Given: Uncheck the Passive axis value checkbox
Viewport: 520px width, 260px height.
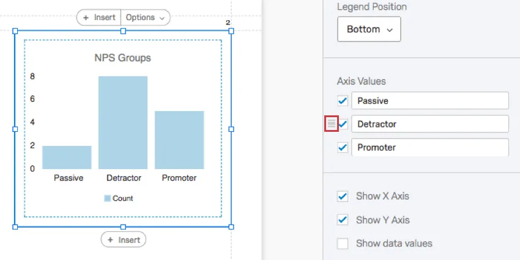Looking at the screenshot, I should coord(343,101).
